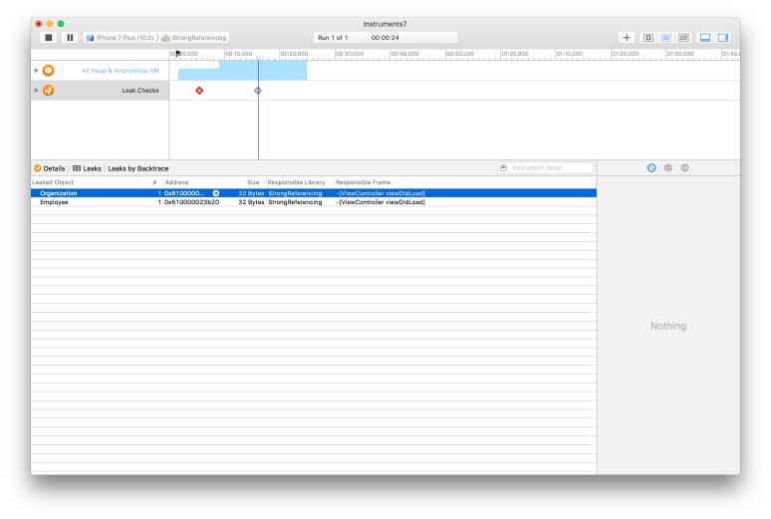Image resolution: width=771 pixels, height=519 pixels.
Task: Click the Organization row's -[ViewController viewDidLoad] frame
Action: 381,193
